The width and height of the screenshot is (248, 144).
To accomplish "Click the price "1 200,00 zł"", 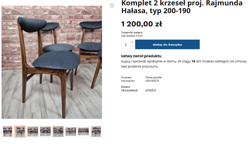I will [141, 24].
